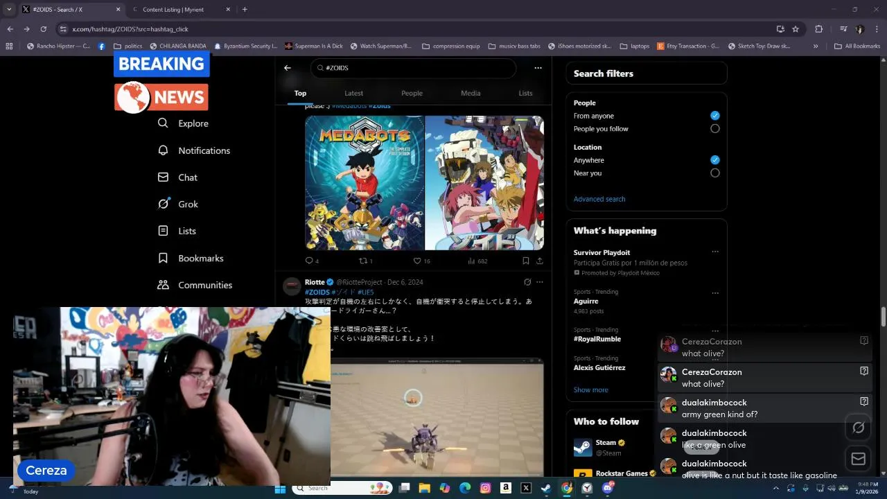Image resolution: width=887 pixels, height=499 pixels.
Task: Switch to the Media results tab
Action: coord(471,93)
